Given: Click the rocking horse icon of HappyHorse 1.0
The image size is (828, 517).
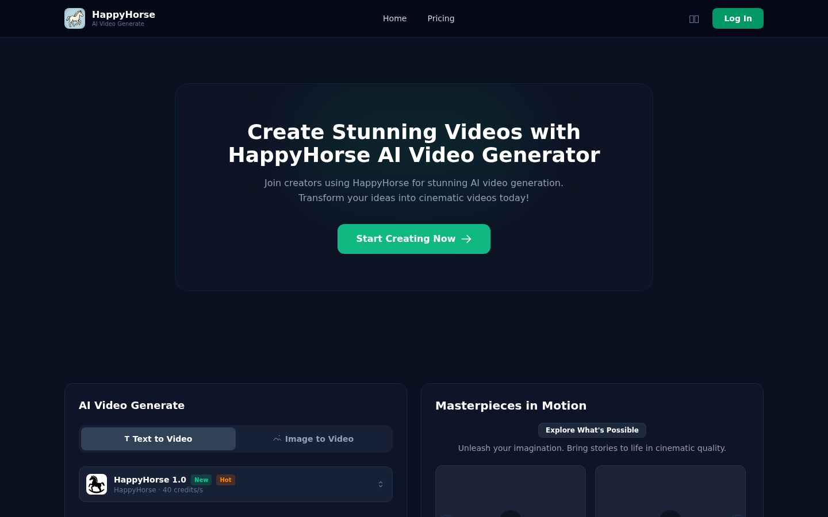Looking at the screenshot, I should click(97, 484).
